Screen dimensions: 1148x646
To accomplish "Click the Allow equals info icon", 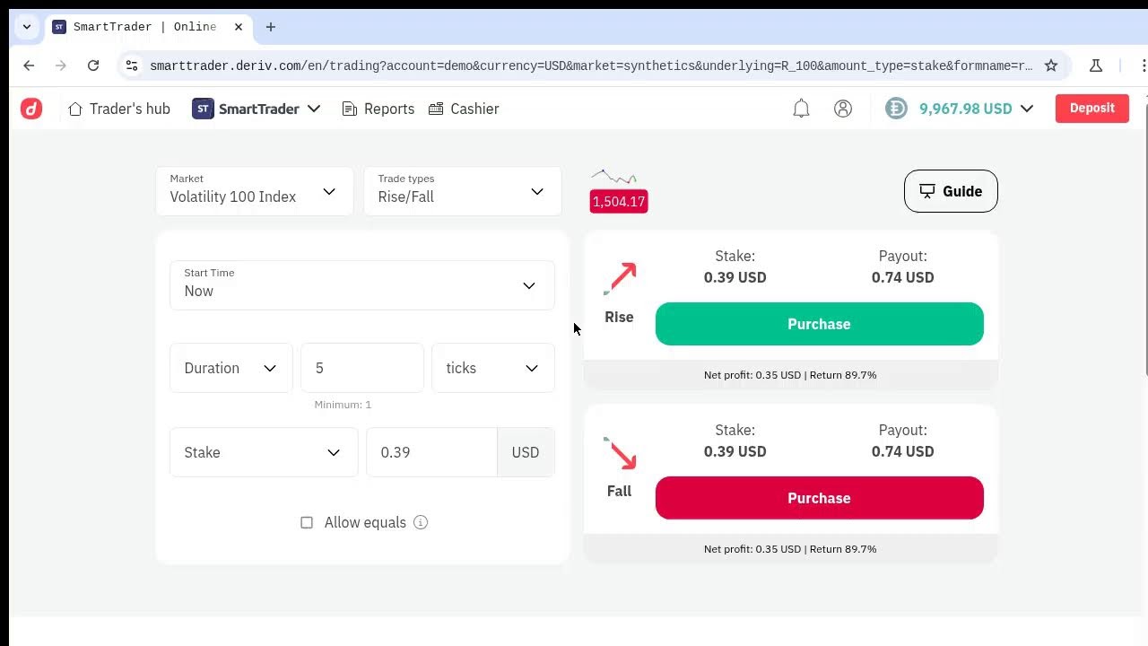I will (x=421, y=522).
